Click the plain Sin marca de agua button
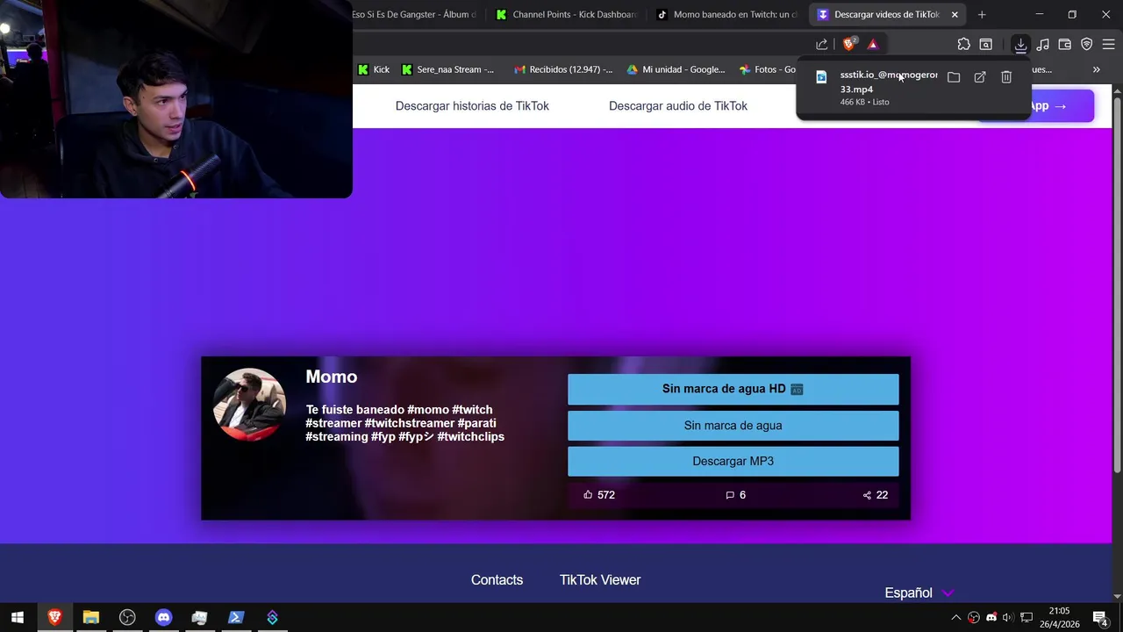This screenshot has height=632, width=1123. coord(733,426)
